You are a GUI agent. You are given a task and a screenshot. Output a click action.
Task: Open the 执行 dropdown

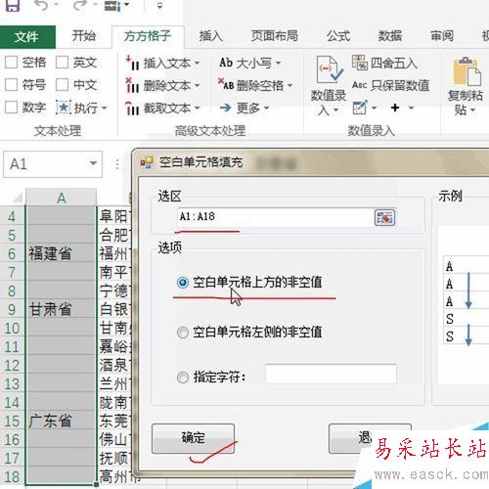pos(105,108)
